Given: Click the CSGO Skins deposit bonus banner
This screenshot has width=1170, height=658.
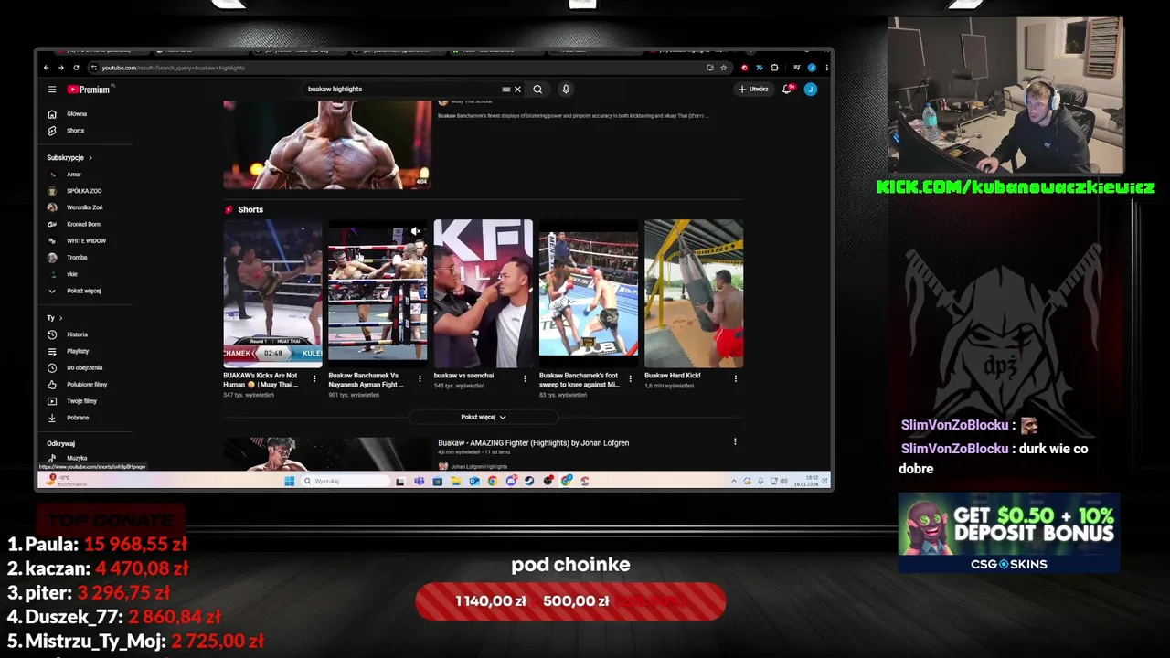Looking at the screenshot, I should [x=1009, y=533].
